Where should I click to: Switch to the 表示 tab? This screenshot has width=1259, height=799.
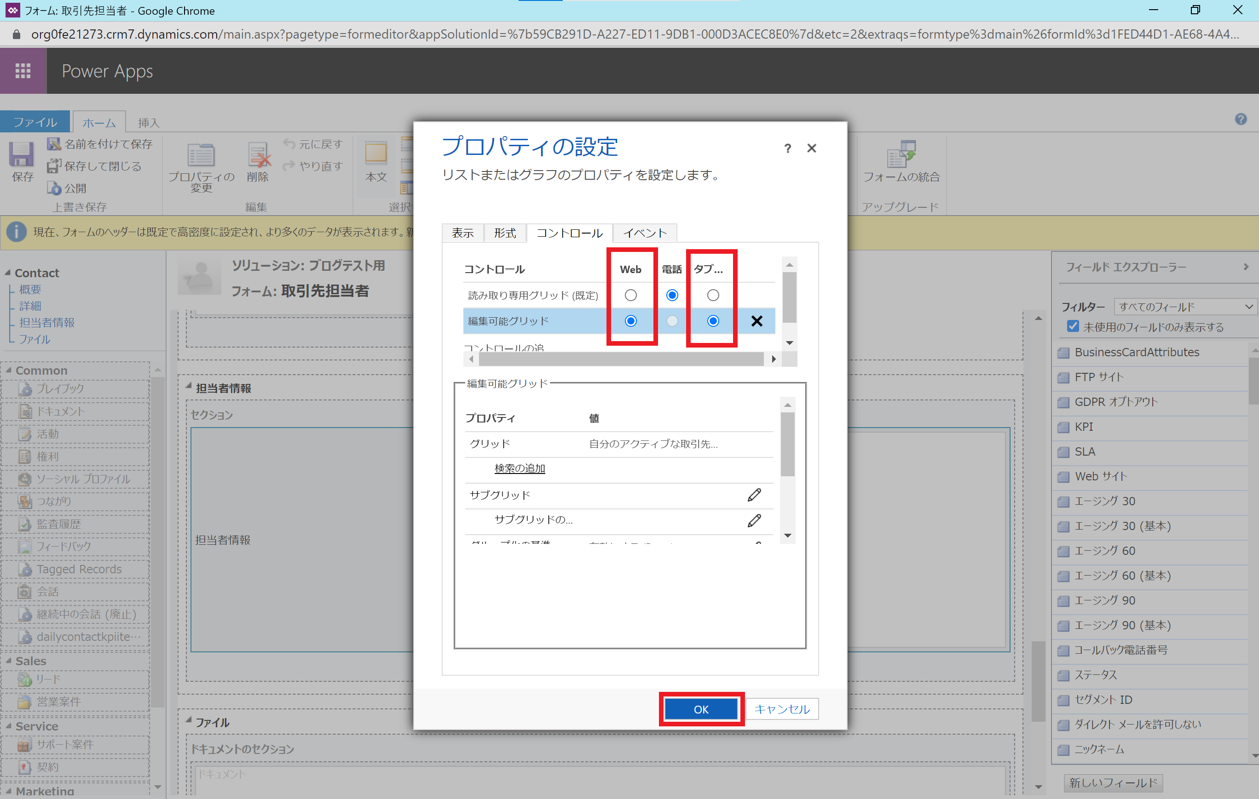coord(463,233)
